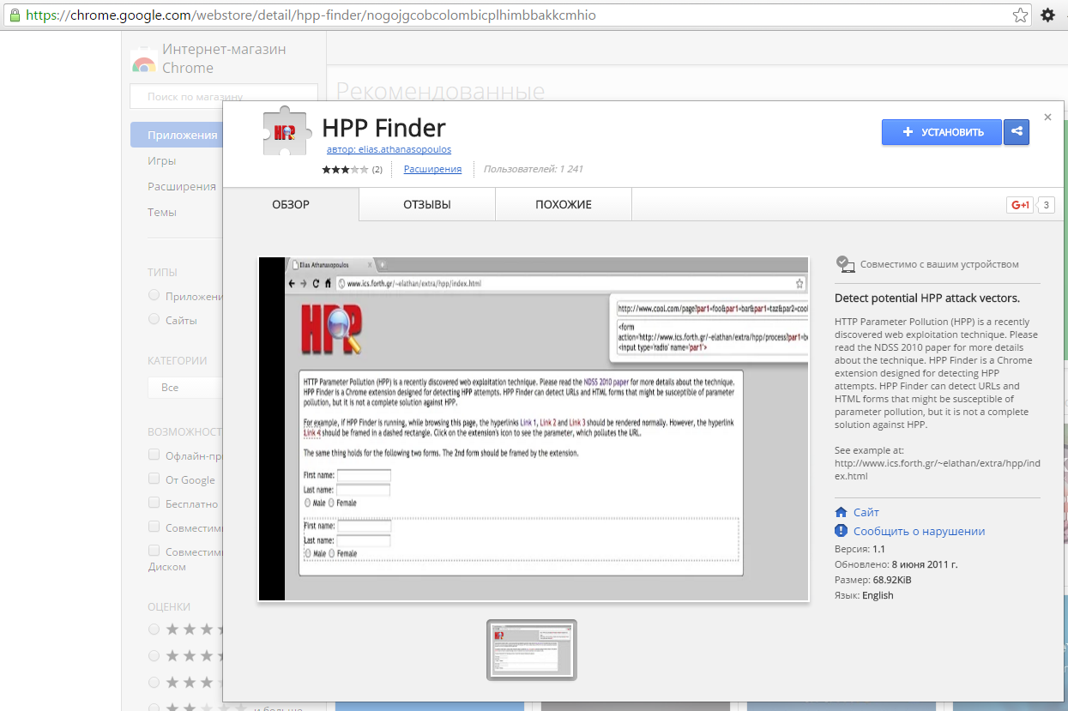
Task: Open the Все categories dropdown
Action: click(x=185, y=387)
